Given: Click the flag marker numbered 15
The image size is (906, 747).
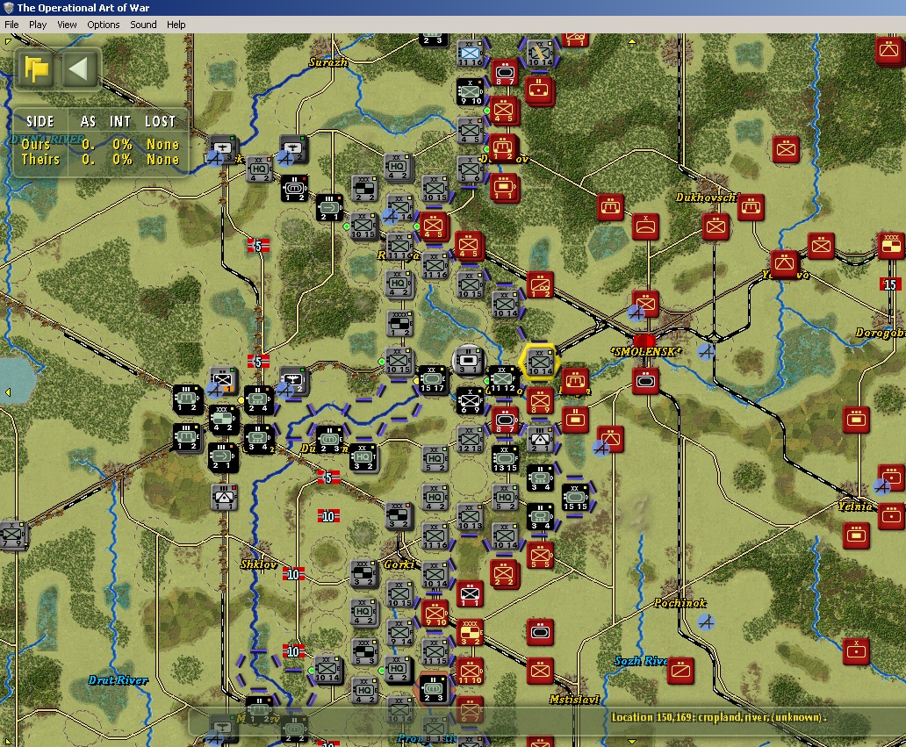Looking at the screenshot, I should click(x=889, y=284).
